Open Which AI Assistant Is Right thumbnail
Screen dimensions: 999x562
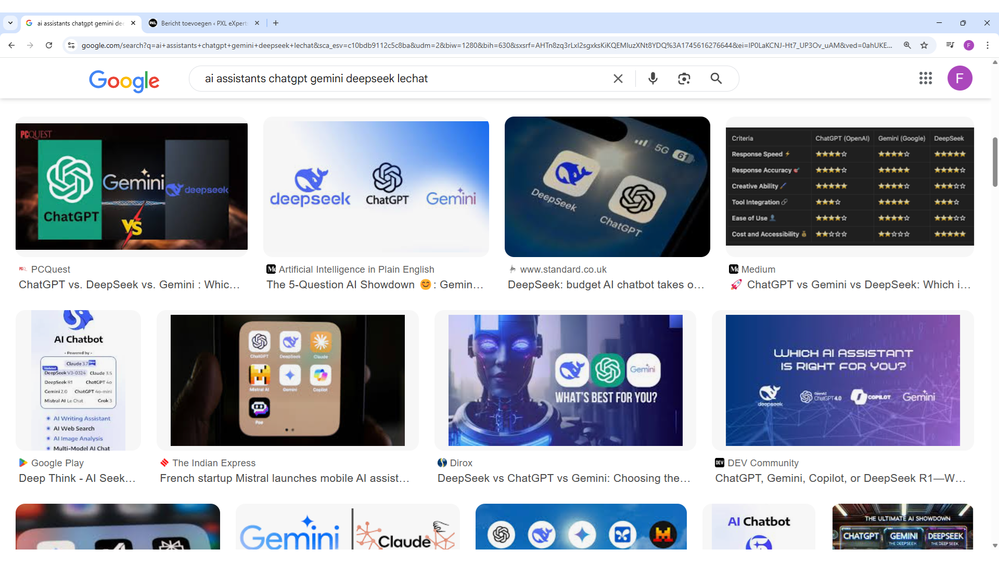843,380
